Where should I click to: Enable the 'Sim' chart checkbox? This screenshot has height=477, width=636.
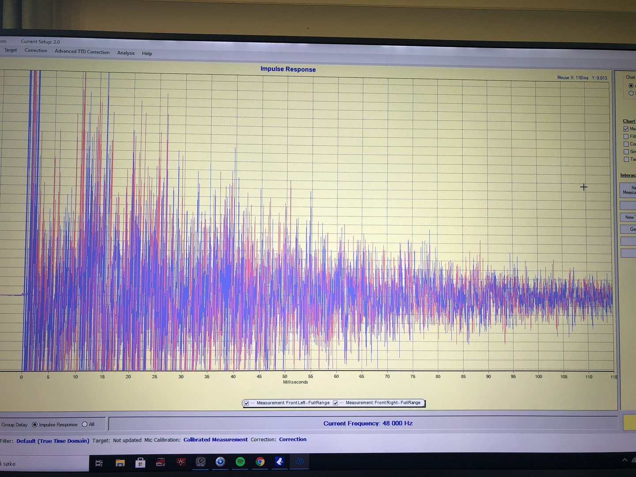point(626,151)
